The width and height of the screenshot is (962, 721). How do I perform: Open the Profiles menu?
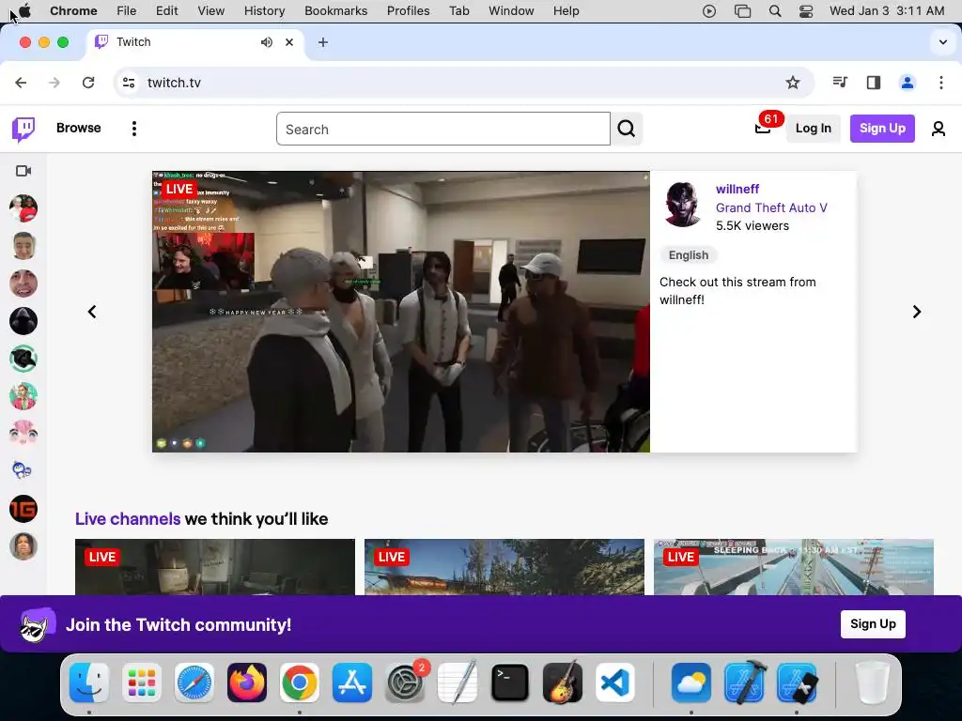408,11
